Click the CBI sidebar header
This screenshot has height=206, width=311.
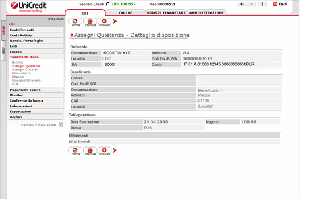coord(11,24)
